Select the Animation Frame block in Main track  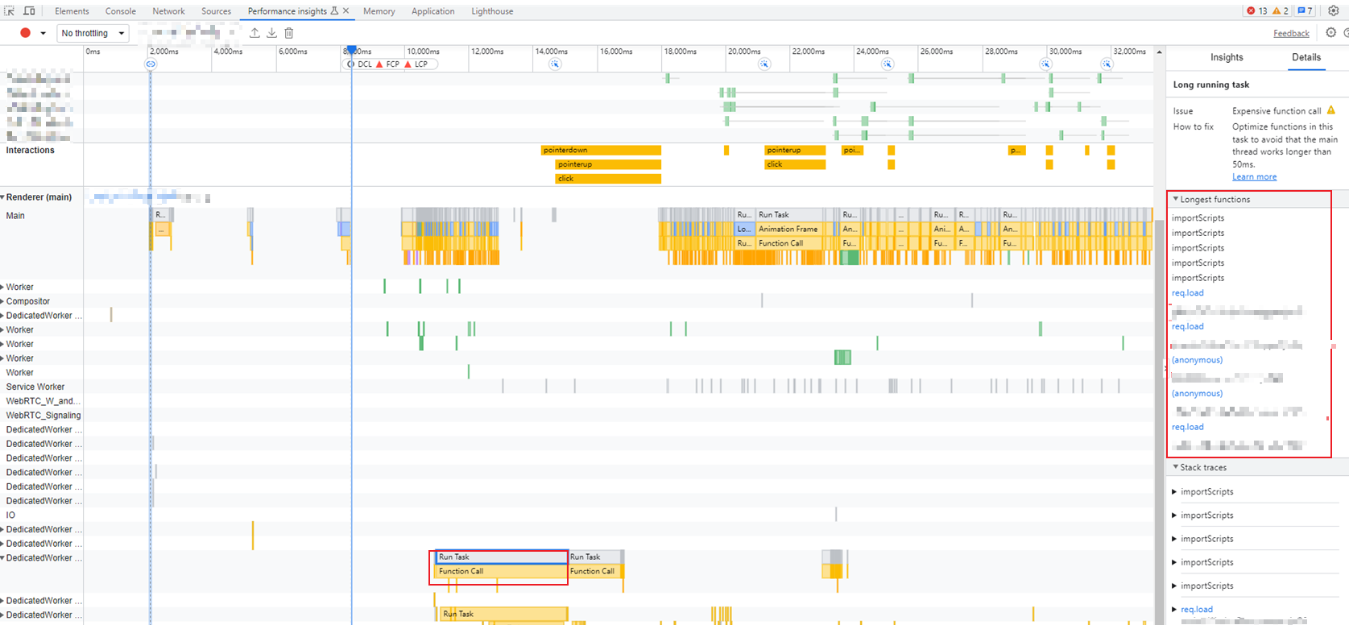coord(791,229)
